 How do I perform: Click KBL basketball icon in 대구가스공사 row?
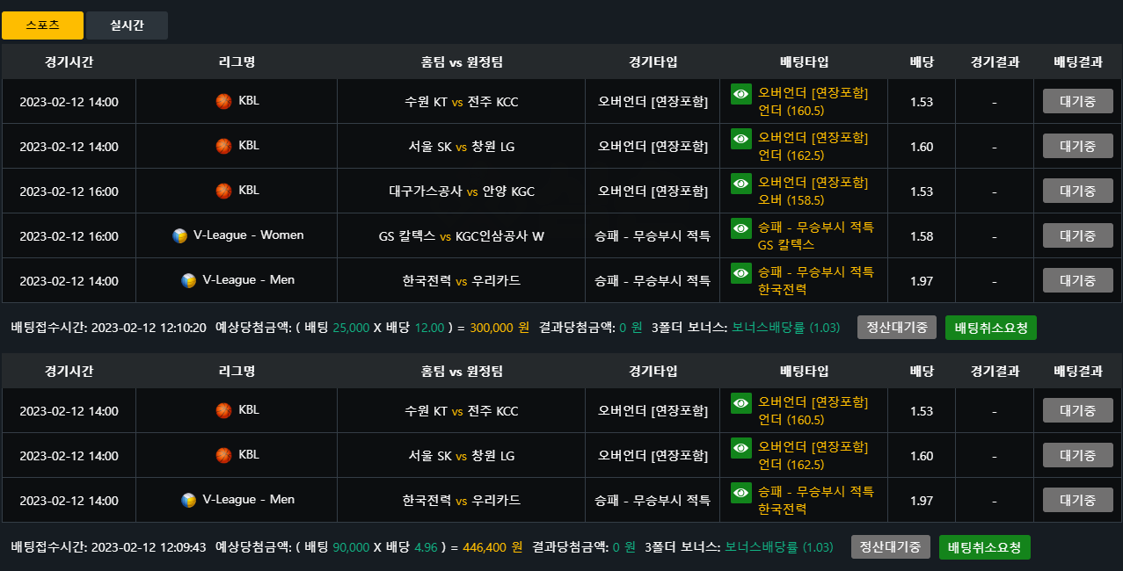[x=223, y=191]
